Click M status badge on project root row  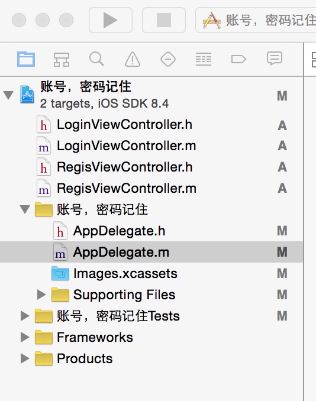click(x=282, y=96)
